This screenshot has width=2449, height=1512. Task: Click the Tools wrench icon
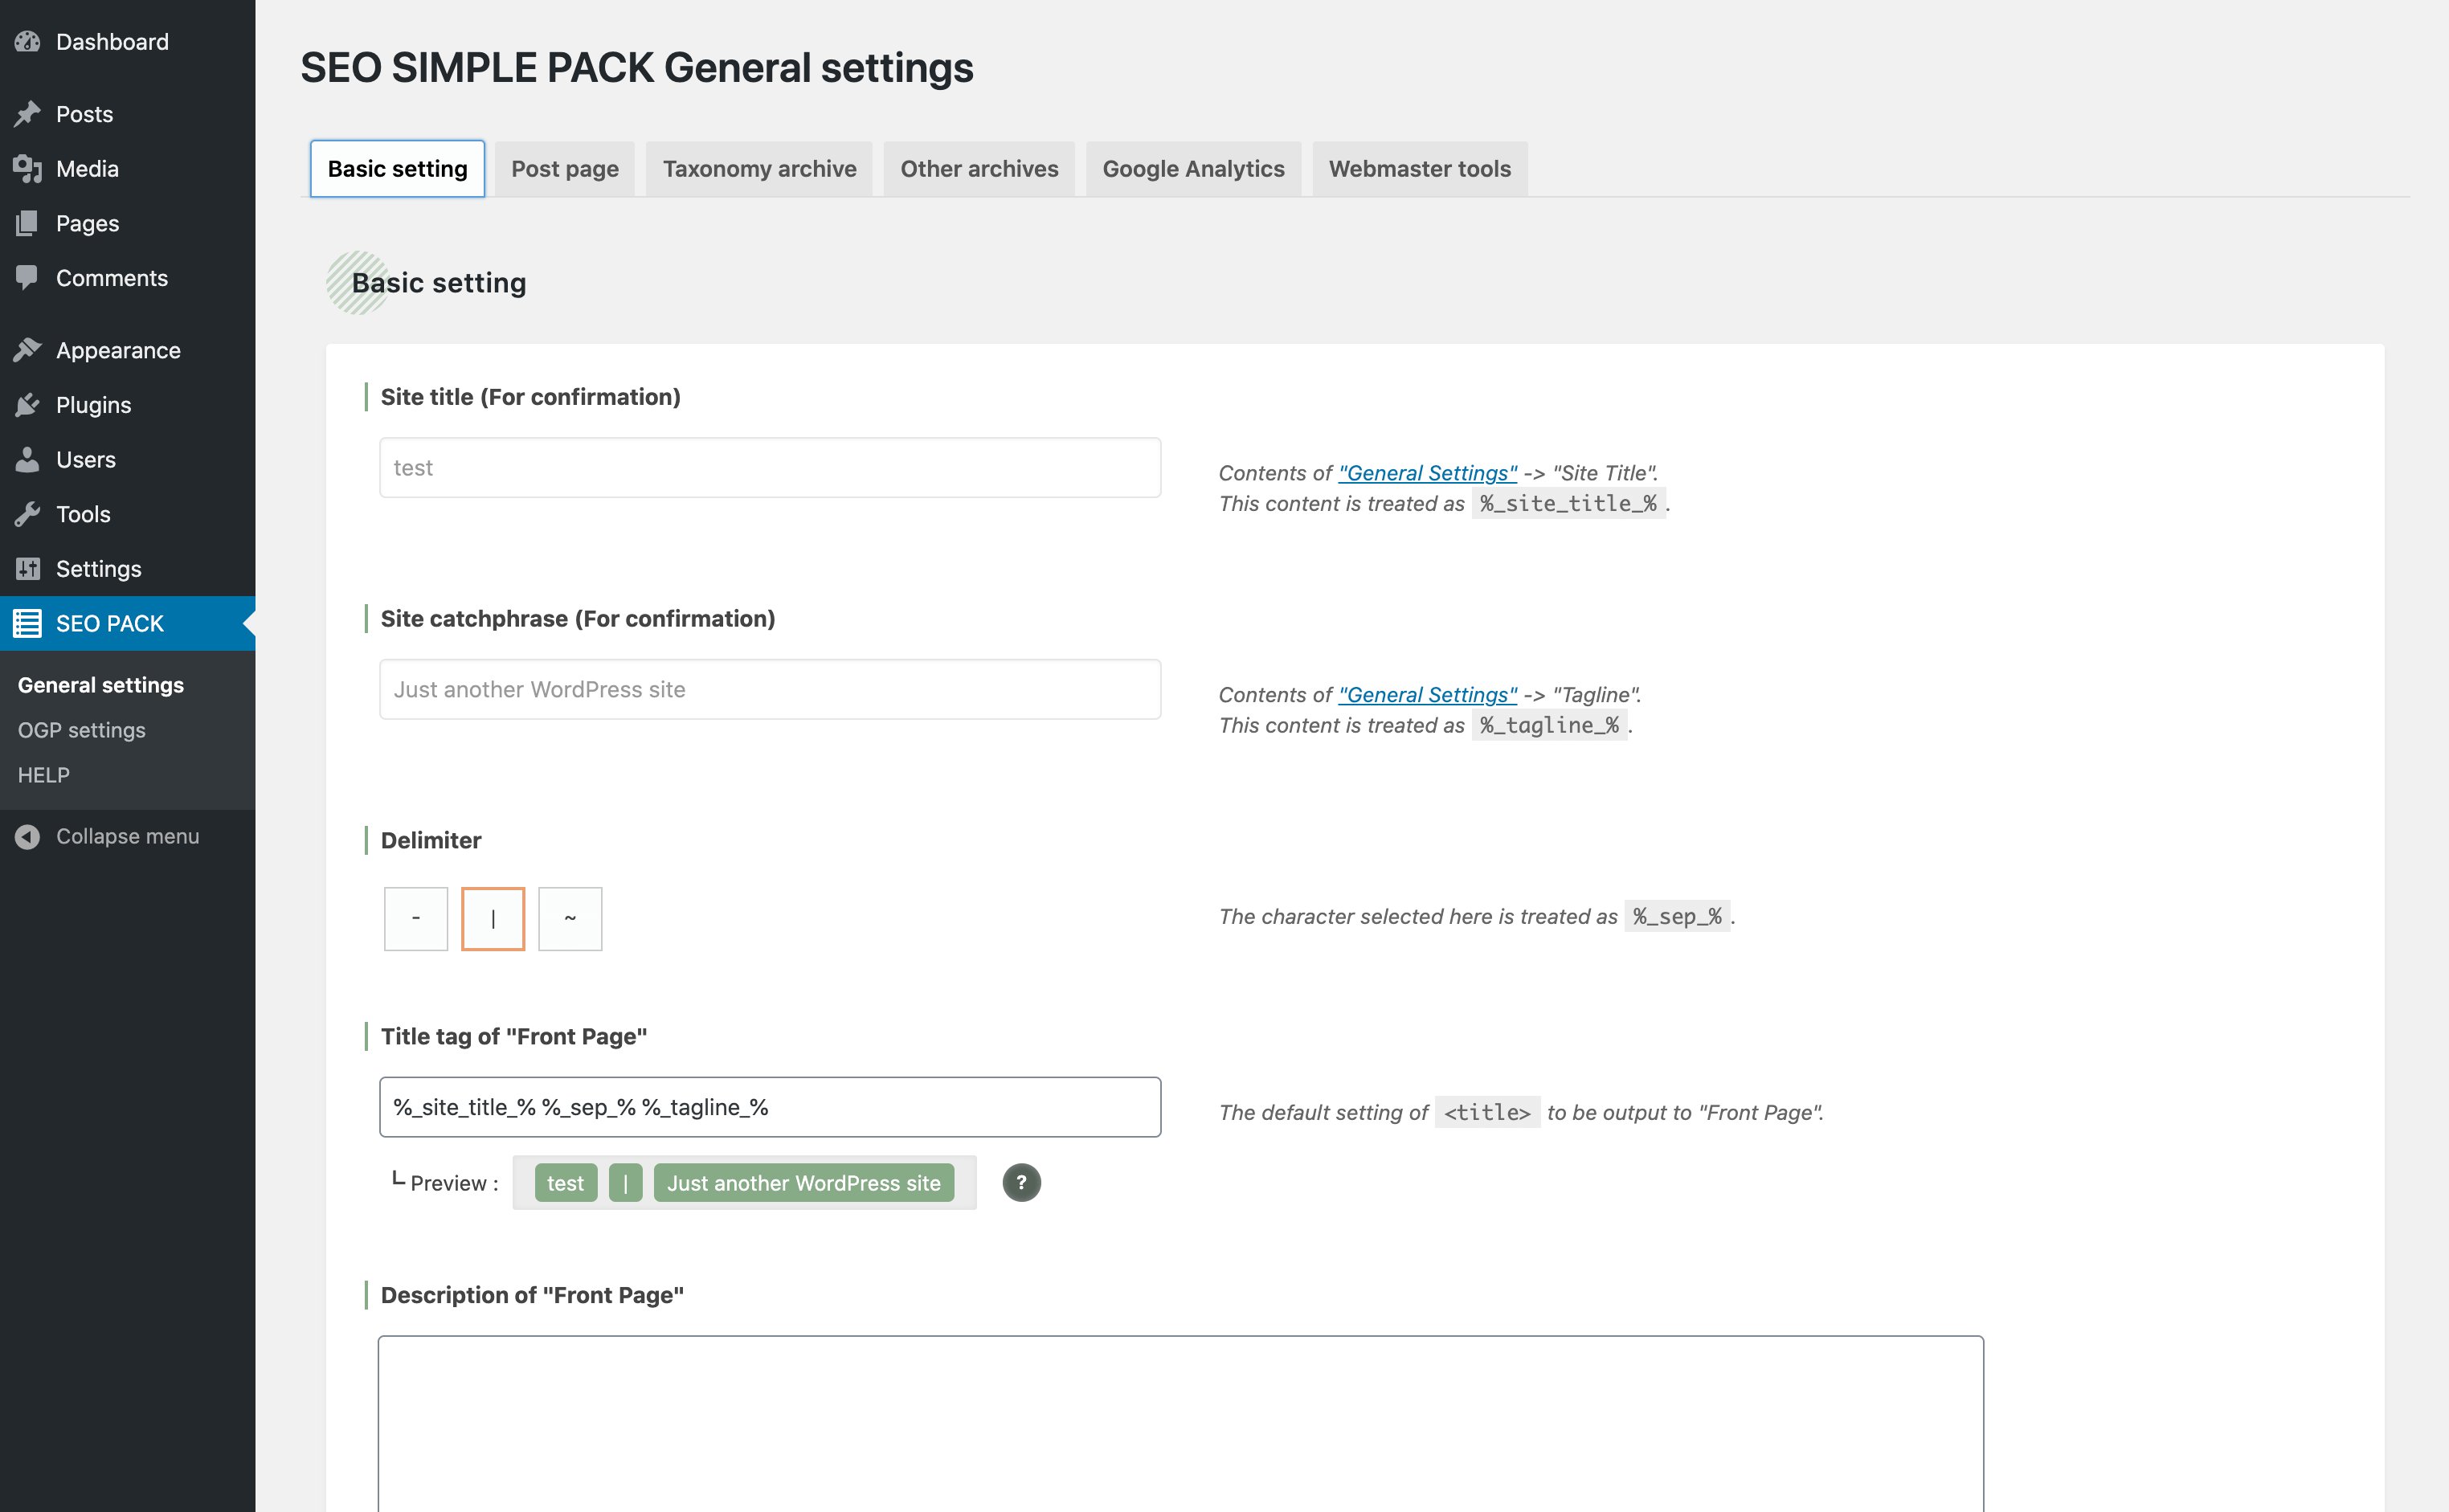[28, 514]
